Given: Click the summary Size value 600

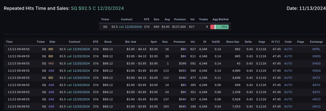Looking at the screenshot, I should (x=157, y=27).
